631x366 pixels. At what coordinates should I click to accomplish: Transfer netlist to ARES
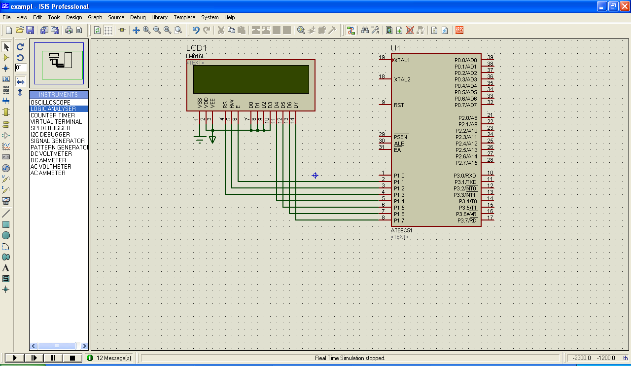[x=459, y=30]
